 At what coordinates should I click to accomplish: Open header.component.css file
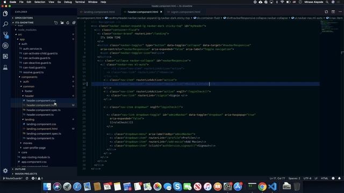pos(41,101)
